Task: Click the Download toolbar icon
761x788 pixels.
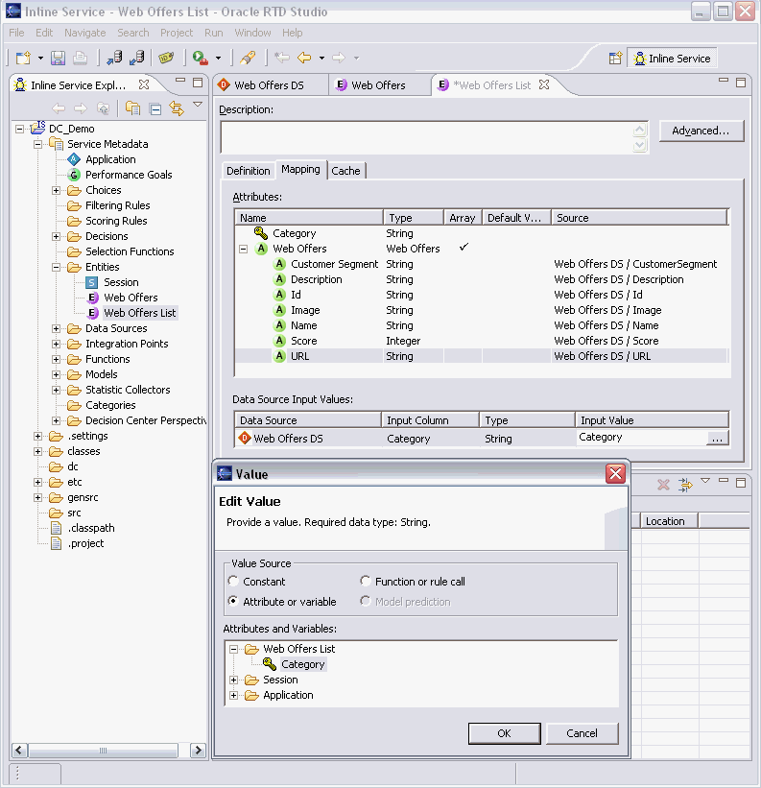Action: click(136, 58)
